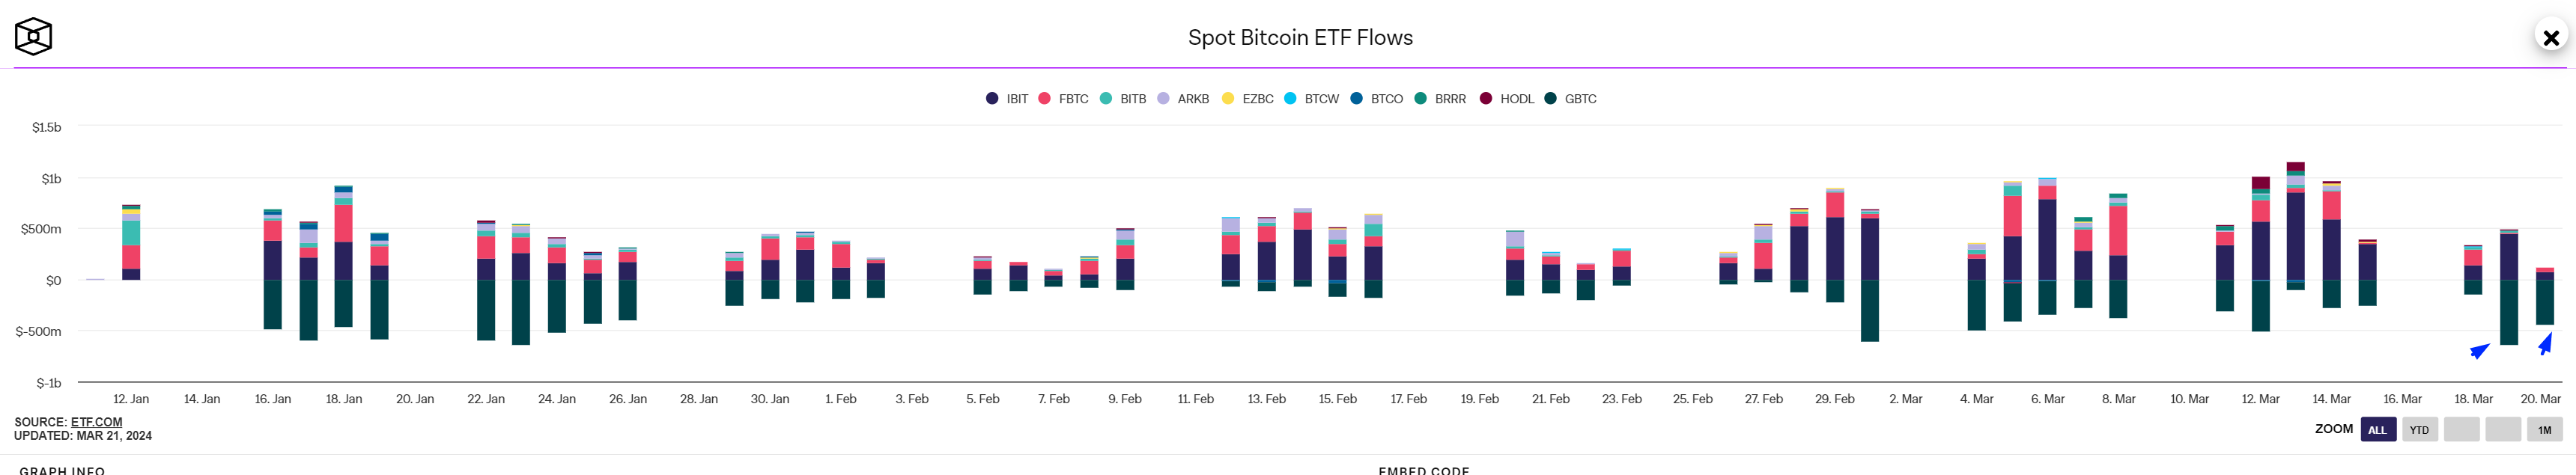Click the left blue arrow annotation
Image resolution: width=2576 pixels, height=475 pixels.
(2479, 350)
